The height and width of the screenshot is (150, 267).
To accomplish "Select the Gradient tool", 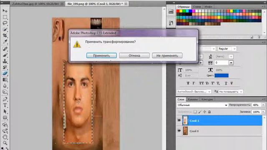I will pyautogui.click(x=5, y=80).
